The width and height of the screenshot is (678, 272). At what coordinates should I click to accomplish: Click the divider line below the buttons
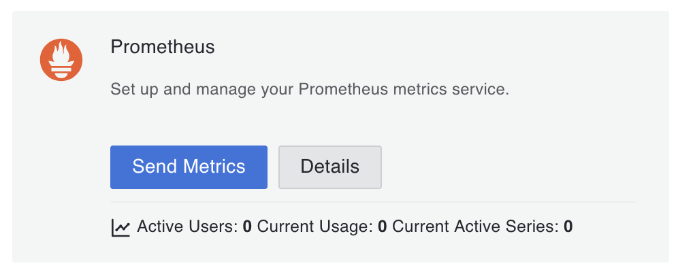373,202
